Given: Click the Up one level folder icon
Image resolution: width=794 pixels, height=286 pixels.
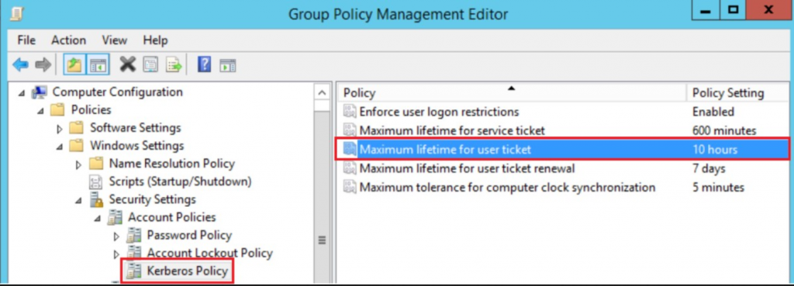Looking at the screenshot, I should [x=74, y=65].
